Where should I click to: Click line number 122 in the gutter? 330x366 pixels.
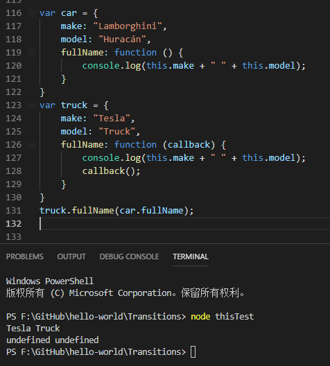click(x=14, y=92)
